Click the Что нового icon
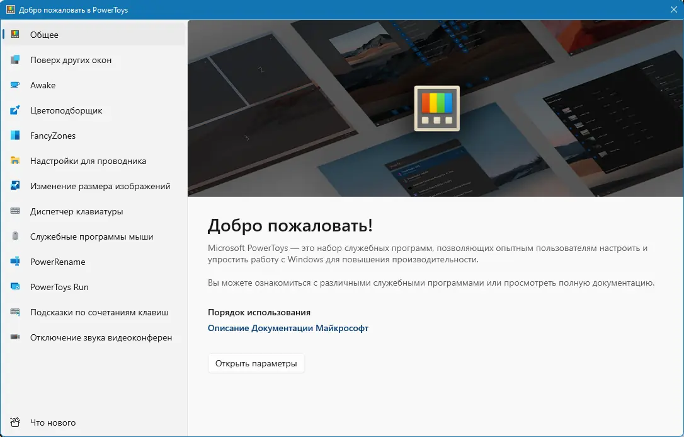Screen dimensions: 684x437 click(15, 422)
